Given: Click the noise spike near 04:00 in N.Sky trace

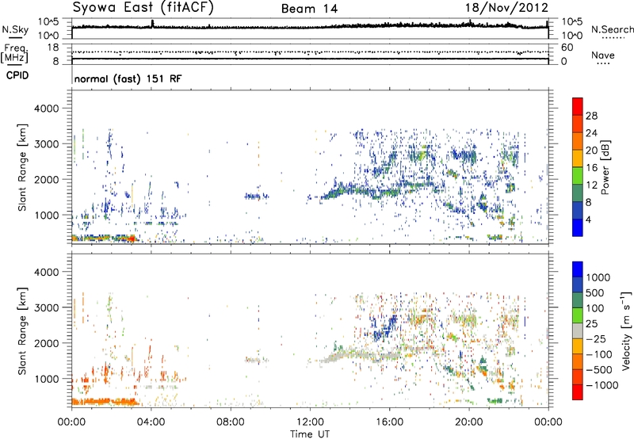Looking at the screenshot, I should coord(152,23).
